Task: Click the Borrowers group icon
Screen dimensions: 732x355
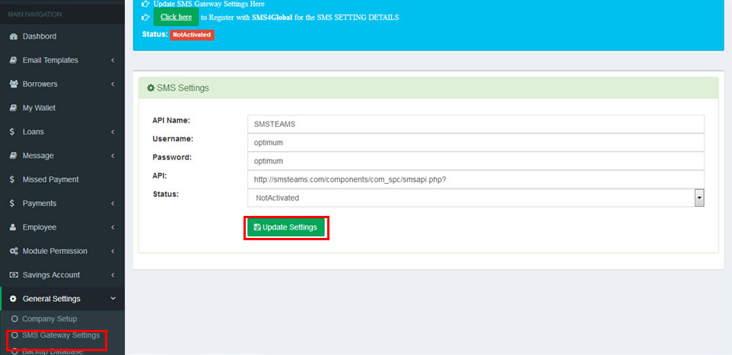Action: pos(13,84)
